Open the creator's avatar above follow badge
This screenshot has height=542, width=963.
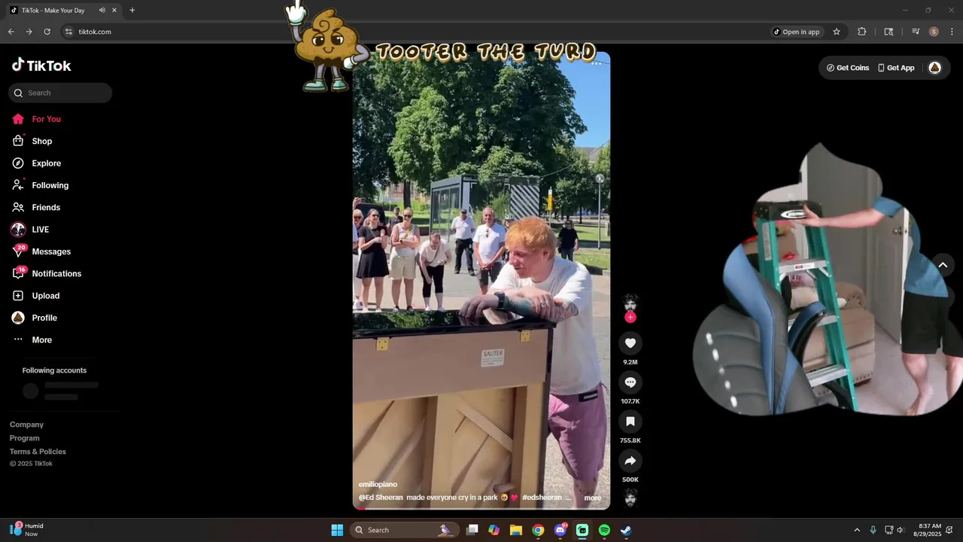coord(630,303)
